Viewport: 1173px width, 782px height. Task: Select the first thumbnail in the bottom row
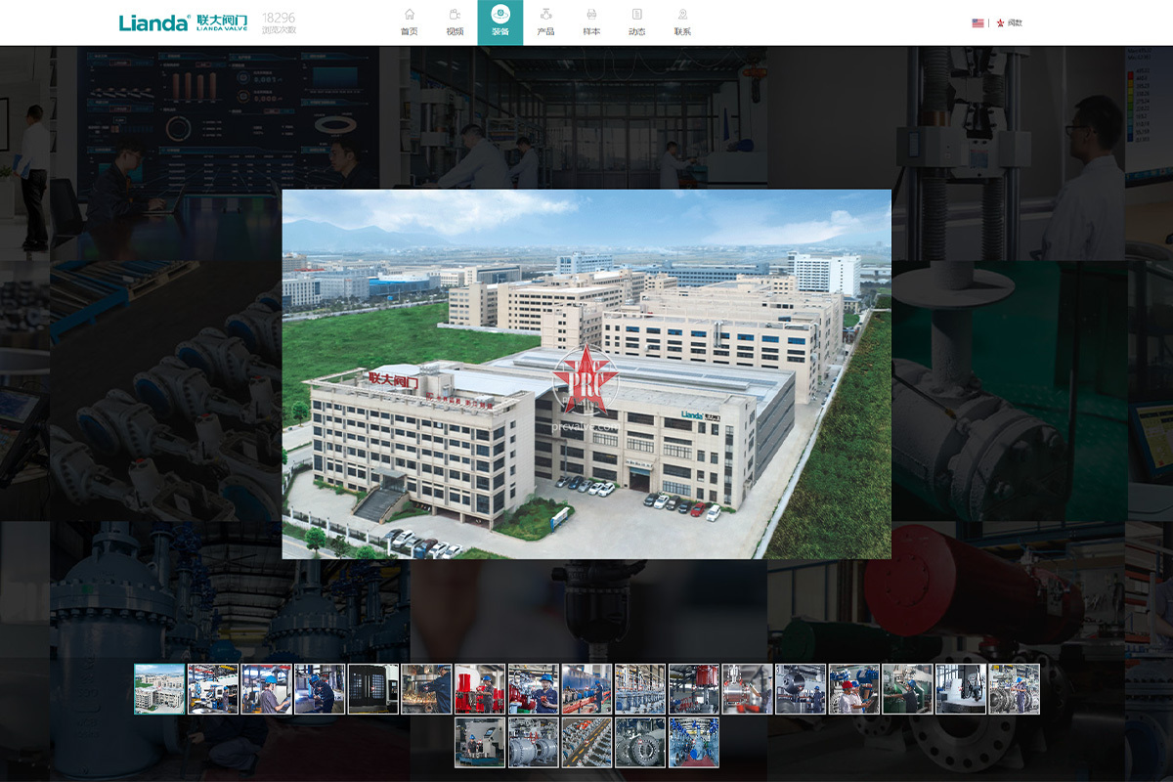tap(480, 743)
